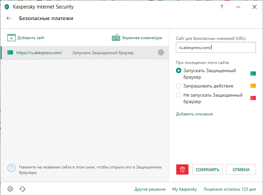Click the back arrow icon
The image size is (263, 195).
pyautogui.click(x=9, y=18)
